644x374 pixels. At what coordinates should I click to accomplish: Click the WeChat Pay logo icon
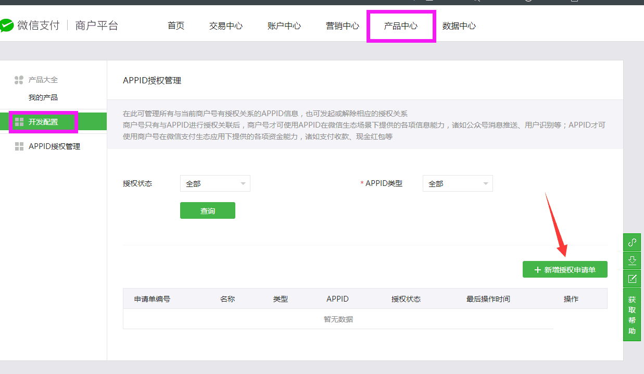[x=6, y=26]
